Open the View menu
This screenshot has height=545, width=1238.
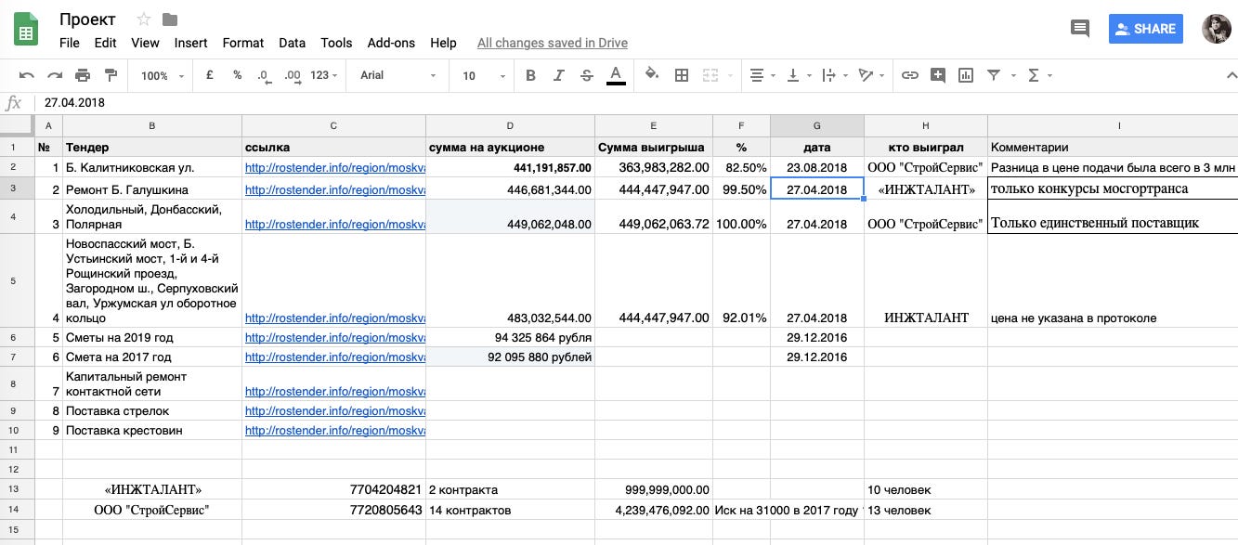tap(145, 43)
